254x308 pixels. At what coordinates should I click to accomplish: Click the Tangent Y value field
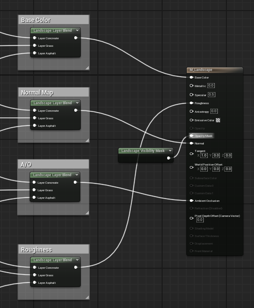tap(216, 156)
